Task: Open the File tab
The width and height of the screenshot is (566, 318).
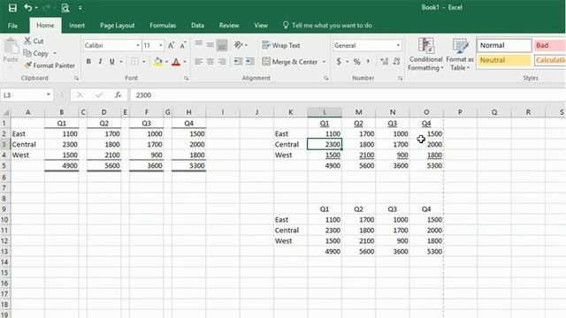Action: pos(12,26)
